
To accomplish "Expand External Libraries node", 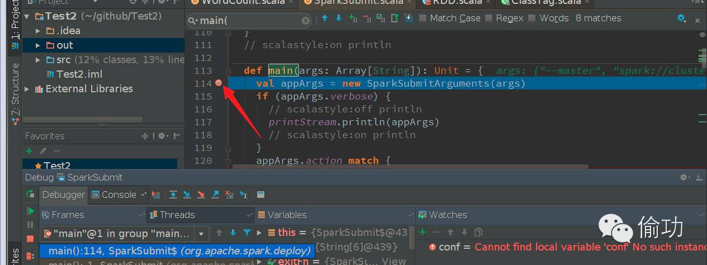I will 27,89.
